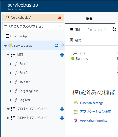
Task: Click the Function App list icon
Action: click(x=7, y=36)
